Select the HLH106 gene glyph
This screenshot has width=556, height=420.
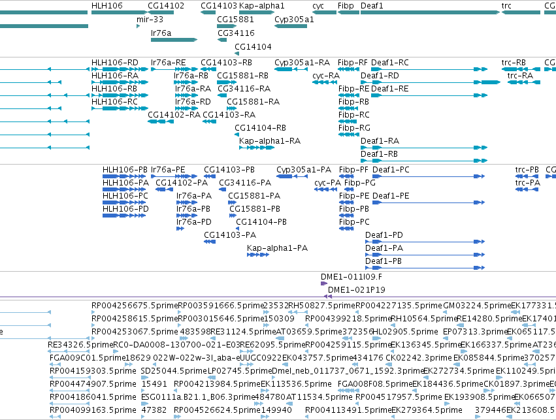tap(120, 12)
